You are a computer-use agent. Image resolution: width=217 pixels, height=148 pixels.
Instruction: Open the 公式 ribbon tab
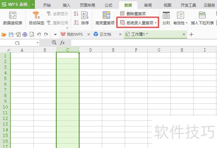click(x=109, y=5)
